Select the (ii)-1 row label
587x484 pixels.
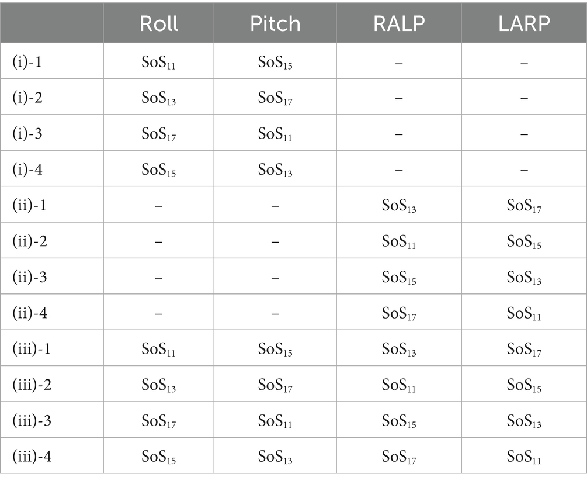click(29, 205)
